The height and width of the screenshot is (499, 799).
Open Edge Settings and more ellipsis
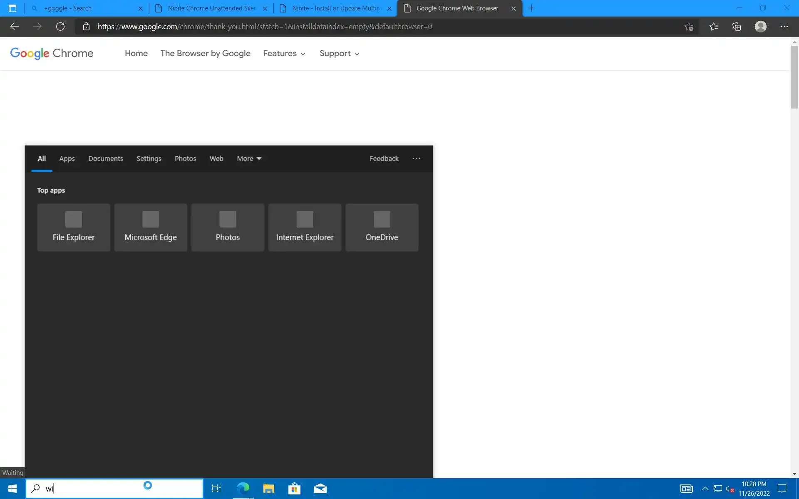click(784, 27)
